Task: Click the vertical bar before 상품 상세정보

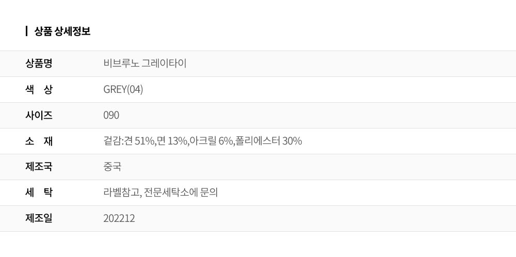Action: [x=26, y=31]
